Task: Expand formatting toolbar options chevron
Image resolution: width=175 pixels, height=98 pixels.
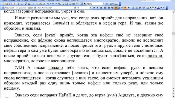Action: (x=167, y=8)
